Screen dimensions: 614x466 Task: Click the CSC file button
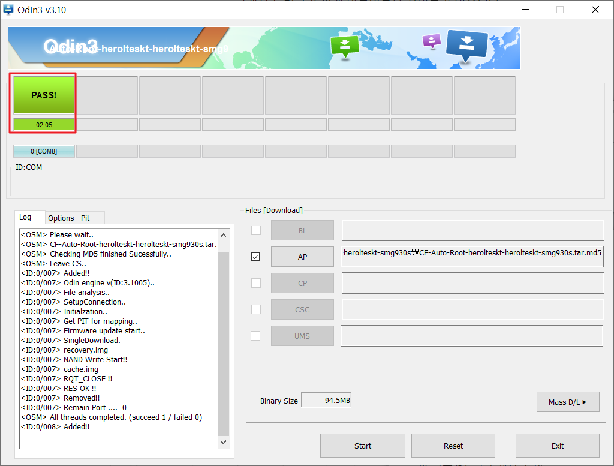(302, 309)
